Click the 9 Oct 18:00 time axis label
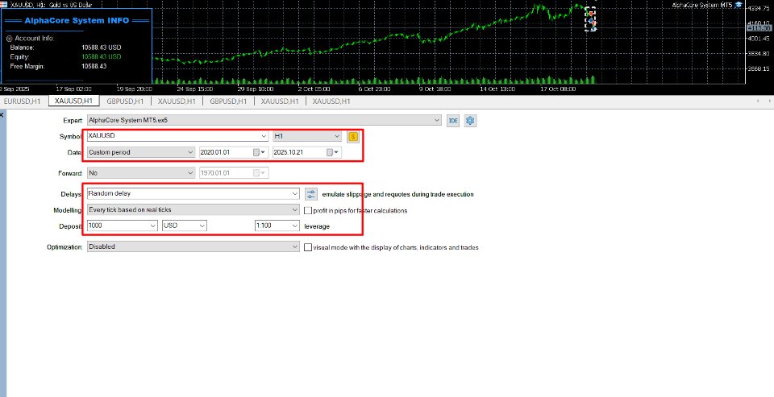 click(x=435, y=89)
